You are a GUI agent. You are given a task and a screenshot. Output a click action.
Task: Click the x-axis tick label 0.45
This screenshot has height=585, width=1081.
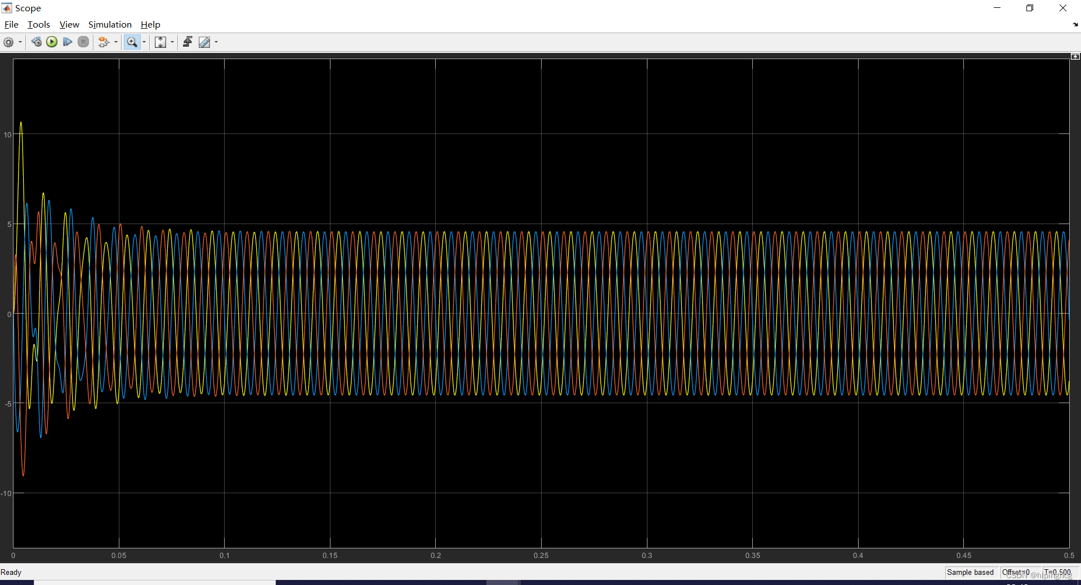(x=964, y=555)
